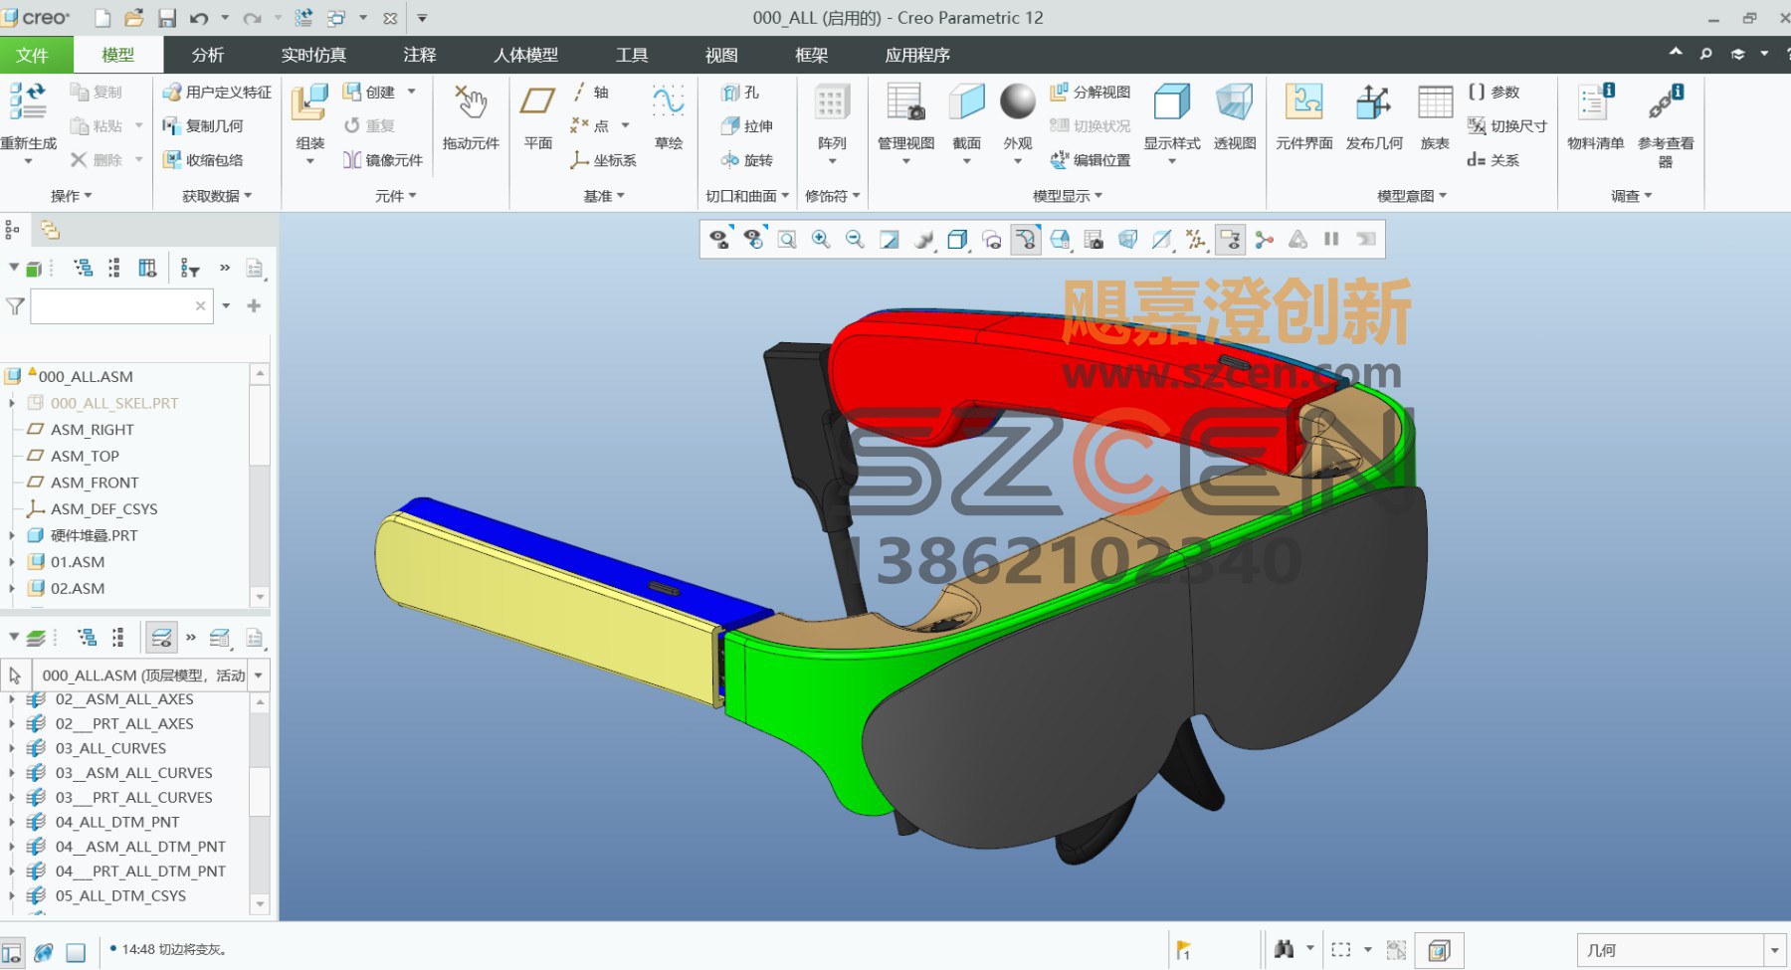This screenshot has width=1791, height=970.
Task: Open the 文件 menu
Action: click(33, 55)
